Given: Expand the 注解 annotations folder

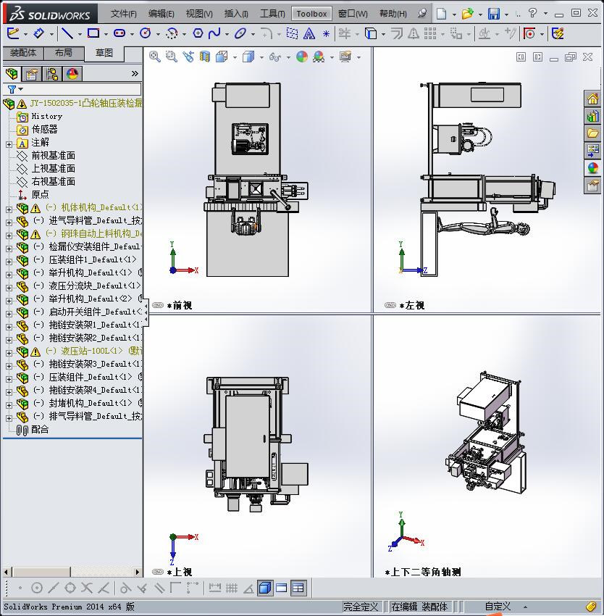Looking at the screenshot, I should tap(9, 144).
